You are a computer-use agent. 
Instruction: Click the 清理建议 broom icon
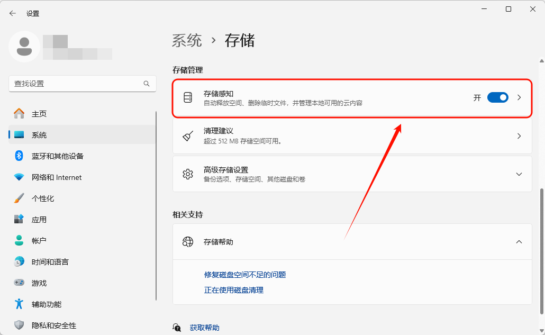click(188, 135)
